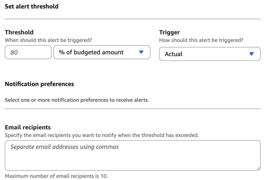Click the 'Maximum number of email recipients' note
The image size is (269, 180).
(56, 176)
